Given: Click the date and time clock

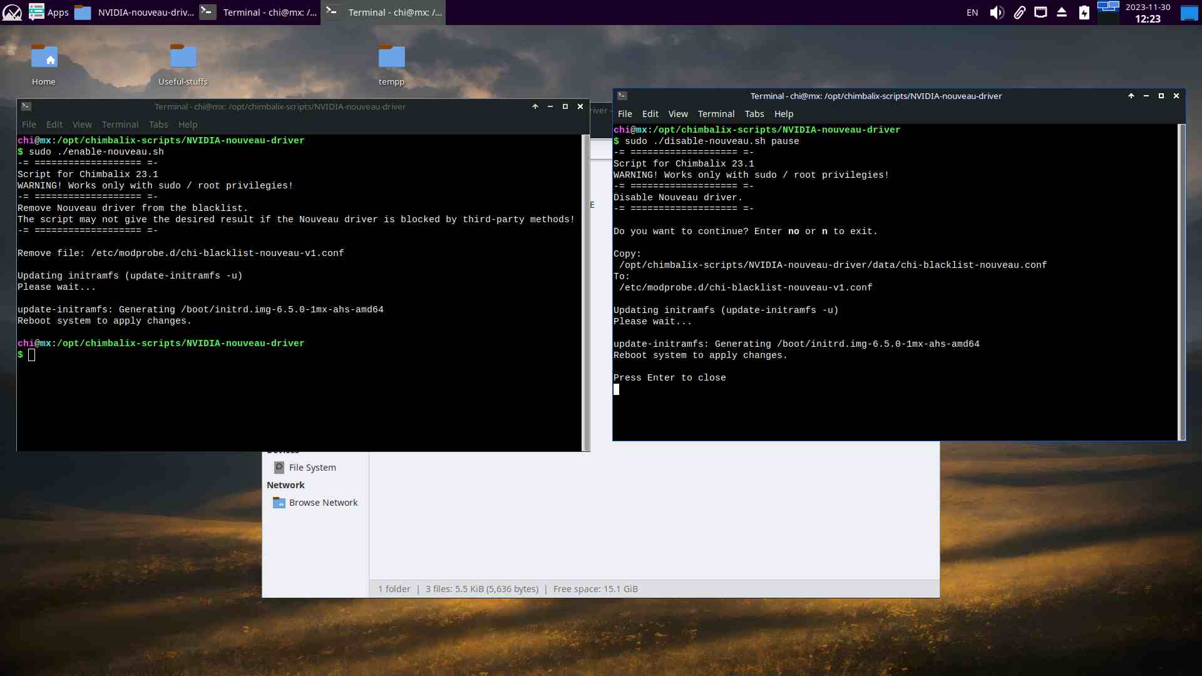Looking at the screenshot, I should coord(1147,13).
